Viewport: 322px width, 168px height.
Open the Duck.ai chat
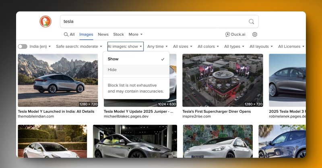[235, 34]
